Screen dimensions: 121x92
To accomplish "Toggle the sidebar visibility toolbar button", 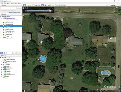I will (25, 5).
